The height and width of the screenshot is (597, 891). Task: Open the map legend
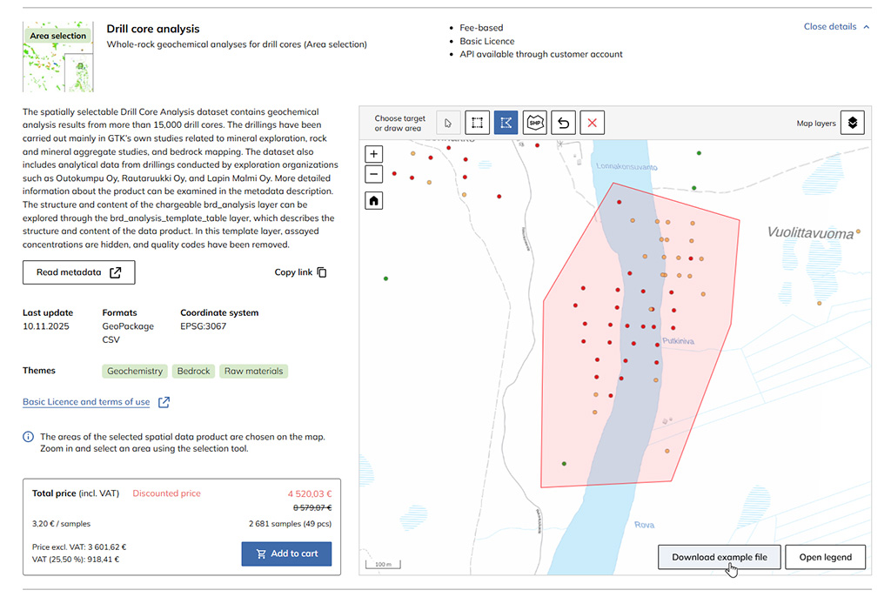825,557
